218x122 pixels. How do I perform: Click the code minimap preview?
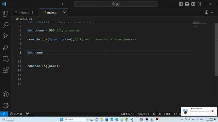click(x=200, y=24)
